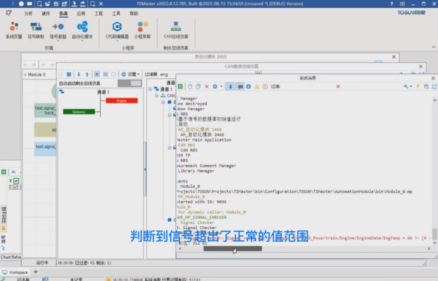
Task: Toggle auto-scroll down arrow in 系统消息
Action: pos(231,86)
